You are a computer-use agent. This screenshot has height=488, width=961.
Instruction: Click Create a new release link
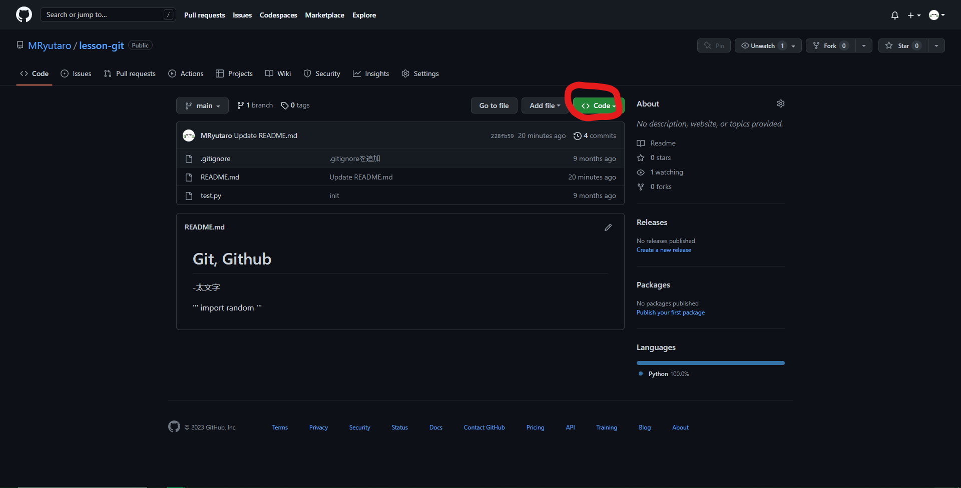664,250
